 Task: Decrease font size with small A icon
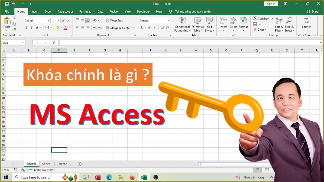69,20
